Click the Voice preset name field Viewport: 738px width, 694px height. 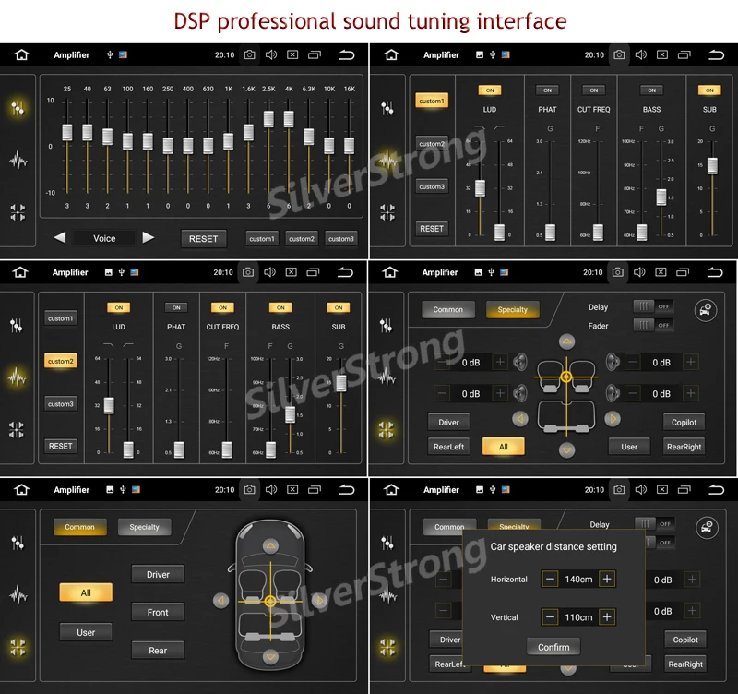point(104,238)
